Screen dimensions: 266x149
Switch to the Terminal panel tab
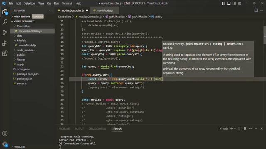[x=116, y=129]
